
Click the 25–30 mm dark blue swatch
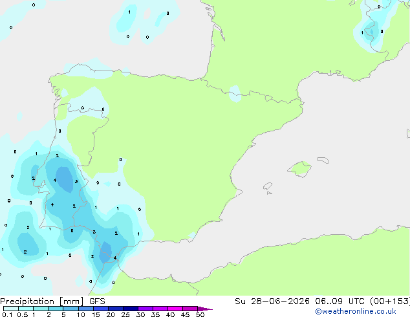point(130,309)
